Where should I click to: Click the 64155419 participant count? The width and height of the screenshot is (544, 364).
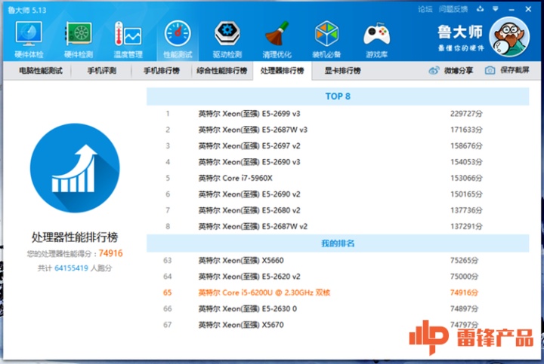point(71,268)
